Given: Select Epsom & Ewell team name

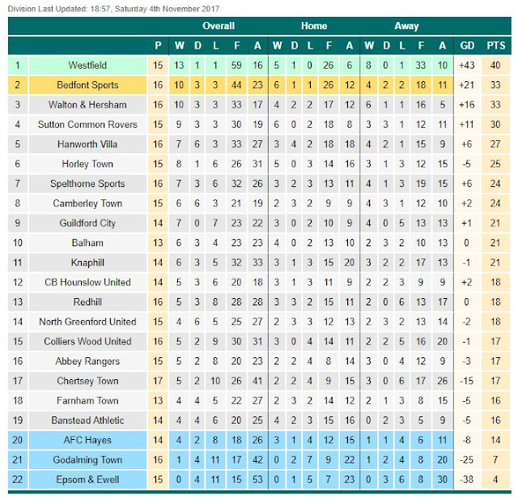Looking at the screenshot, I should point(87,480).
